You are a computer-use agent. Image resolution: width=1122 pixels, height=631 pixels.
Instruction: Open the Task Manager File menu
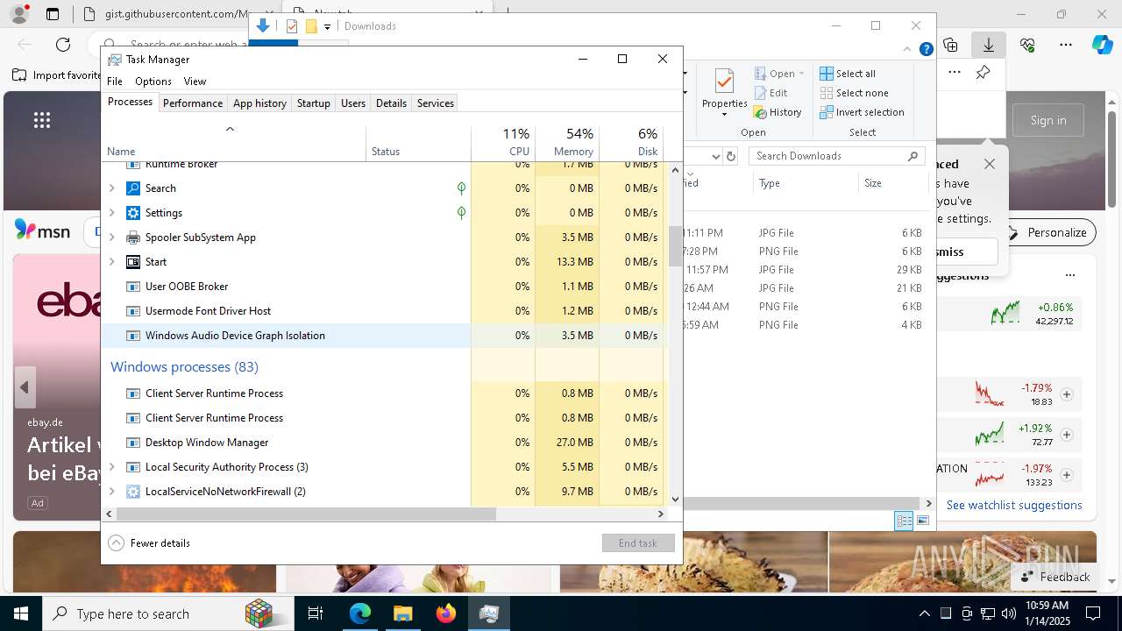(115, 82)
